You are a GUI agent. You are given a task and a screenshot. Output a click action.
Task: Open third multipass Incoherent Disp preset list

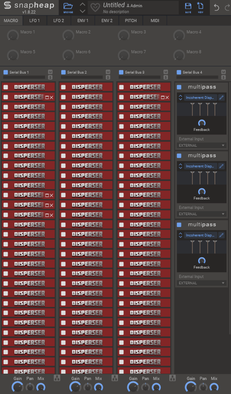click(200, 235)
